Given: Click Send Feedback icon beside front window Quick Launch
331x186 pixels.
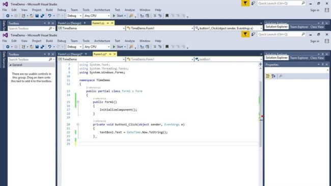Looking at the screenshot, I should tap(253, 34).
